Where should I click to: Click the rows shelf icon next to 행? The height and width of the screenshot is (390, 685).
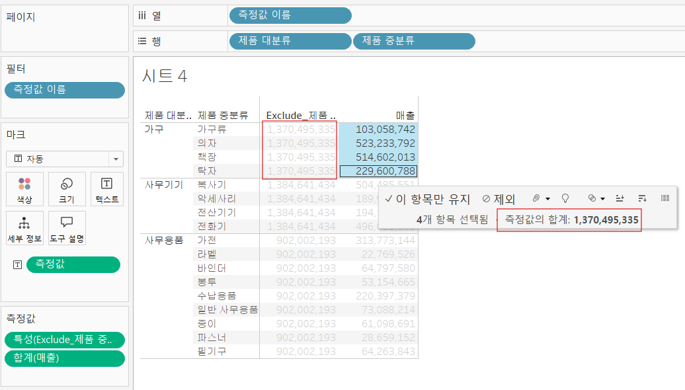point(142,41)
